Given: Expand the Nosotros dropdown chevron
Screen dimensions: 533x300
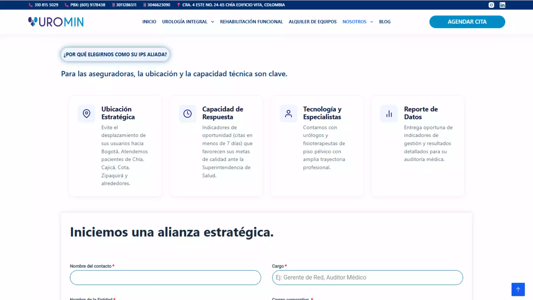Looking at the screenshot, I should pyautogui.click(x=372, y=22).
